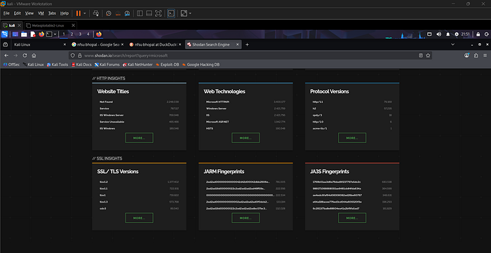The height and width of the screenshot is (253, 491).
Task: Click MORE under Web Technologies
Action: click(x=245, y=138)
